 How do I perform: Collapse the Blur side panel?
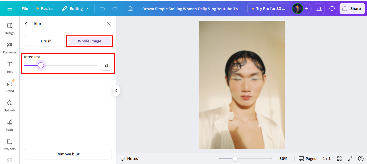[116, 90]
